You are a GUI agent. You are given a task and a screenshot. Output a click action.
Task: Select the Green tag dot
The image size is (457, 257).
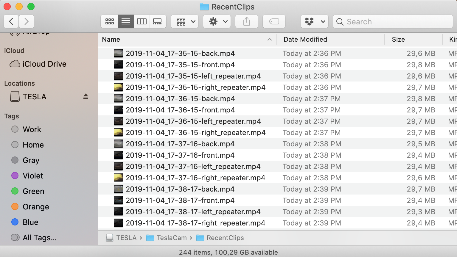[15, 191]
